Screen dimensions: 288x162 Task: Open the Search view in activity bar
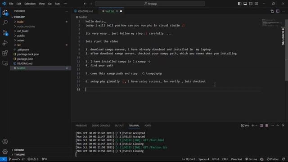[x=5, y=22]
